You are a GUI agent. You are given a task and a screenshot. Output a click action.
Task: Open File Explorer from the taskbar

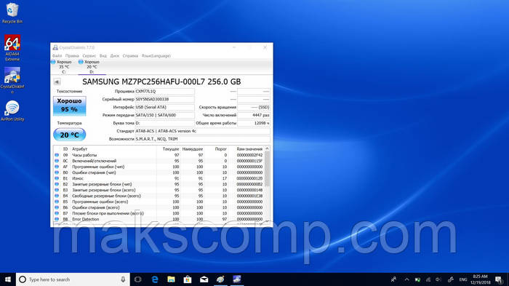click(171, 279)
